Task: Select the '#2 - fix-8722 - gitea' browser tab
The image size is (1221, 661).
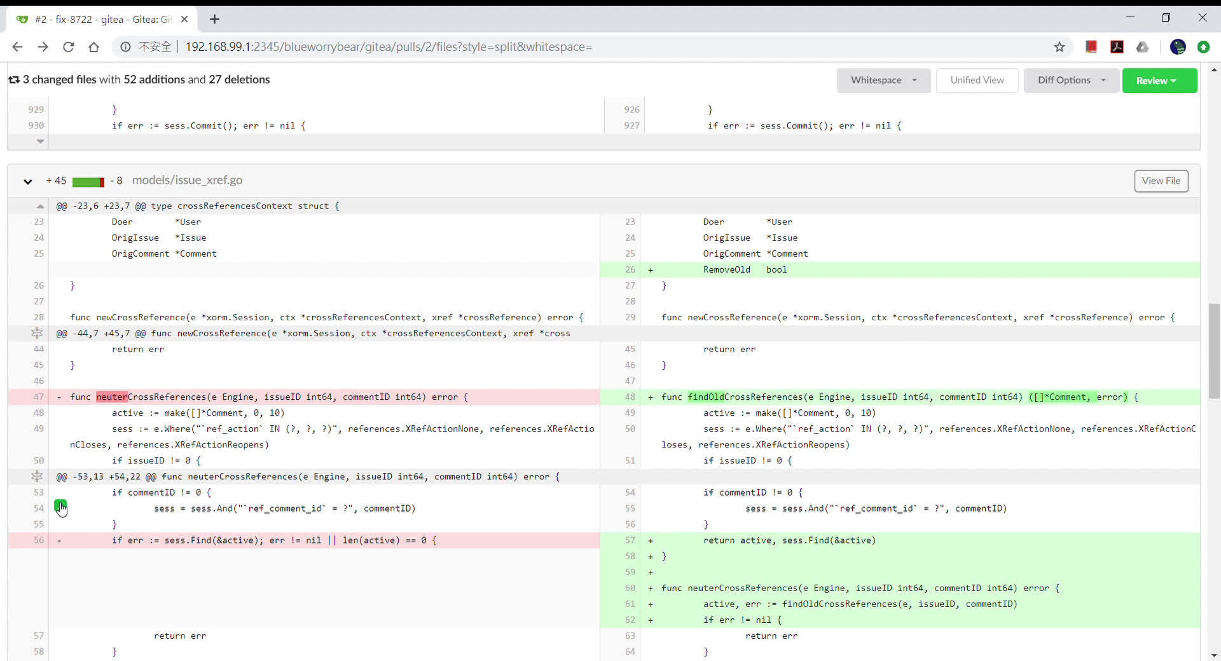Action: click(x=95, y=18)
